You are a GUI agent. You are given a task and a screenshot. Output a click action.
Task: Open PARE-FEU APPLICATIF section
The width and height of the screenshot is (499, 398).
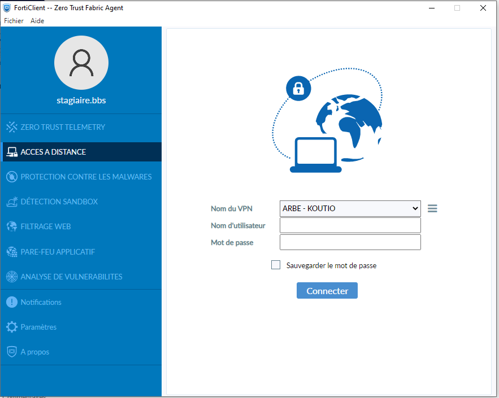(81, 252)
